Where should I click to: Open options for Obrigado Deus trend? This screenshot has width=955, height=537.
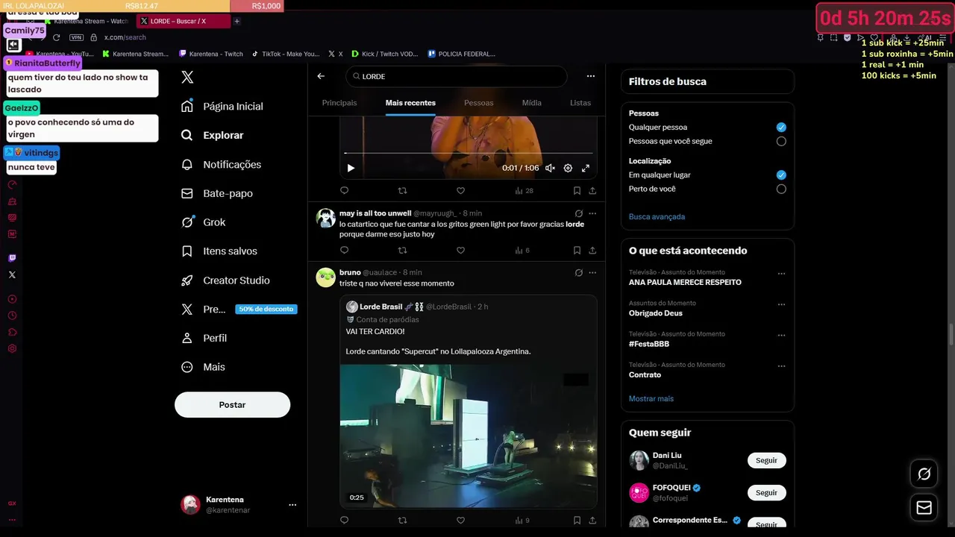pyautogui.click(x=781, y=304)
